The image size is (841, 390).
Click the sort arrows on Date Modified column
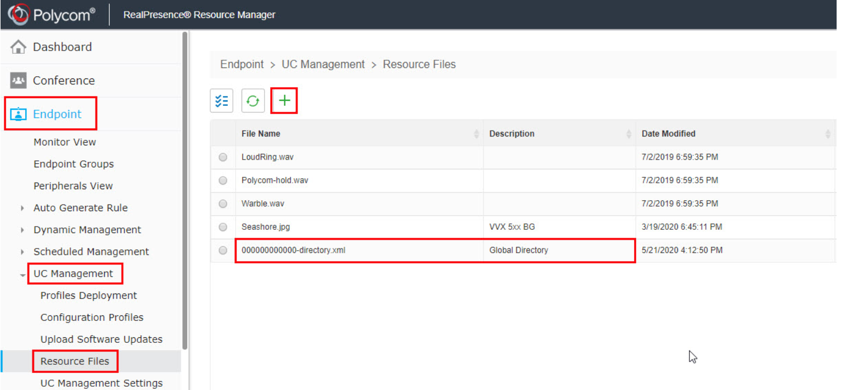pos(828,133)
